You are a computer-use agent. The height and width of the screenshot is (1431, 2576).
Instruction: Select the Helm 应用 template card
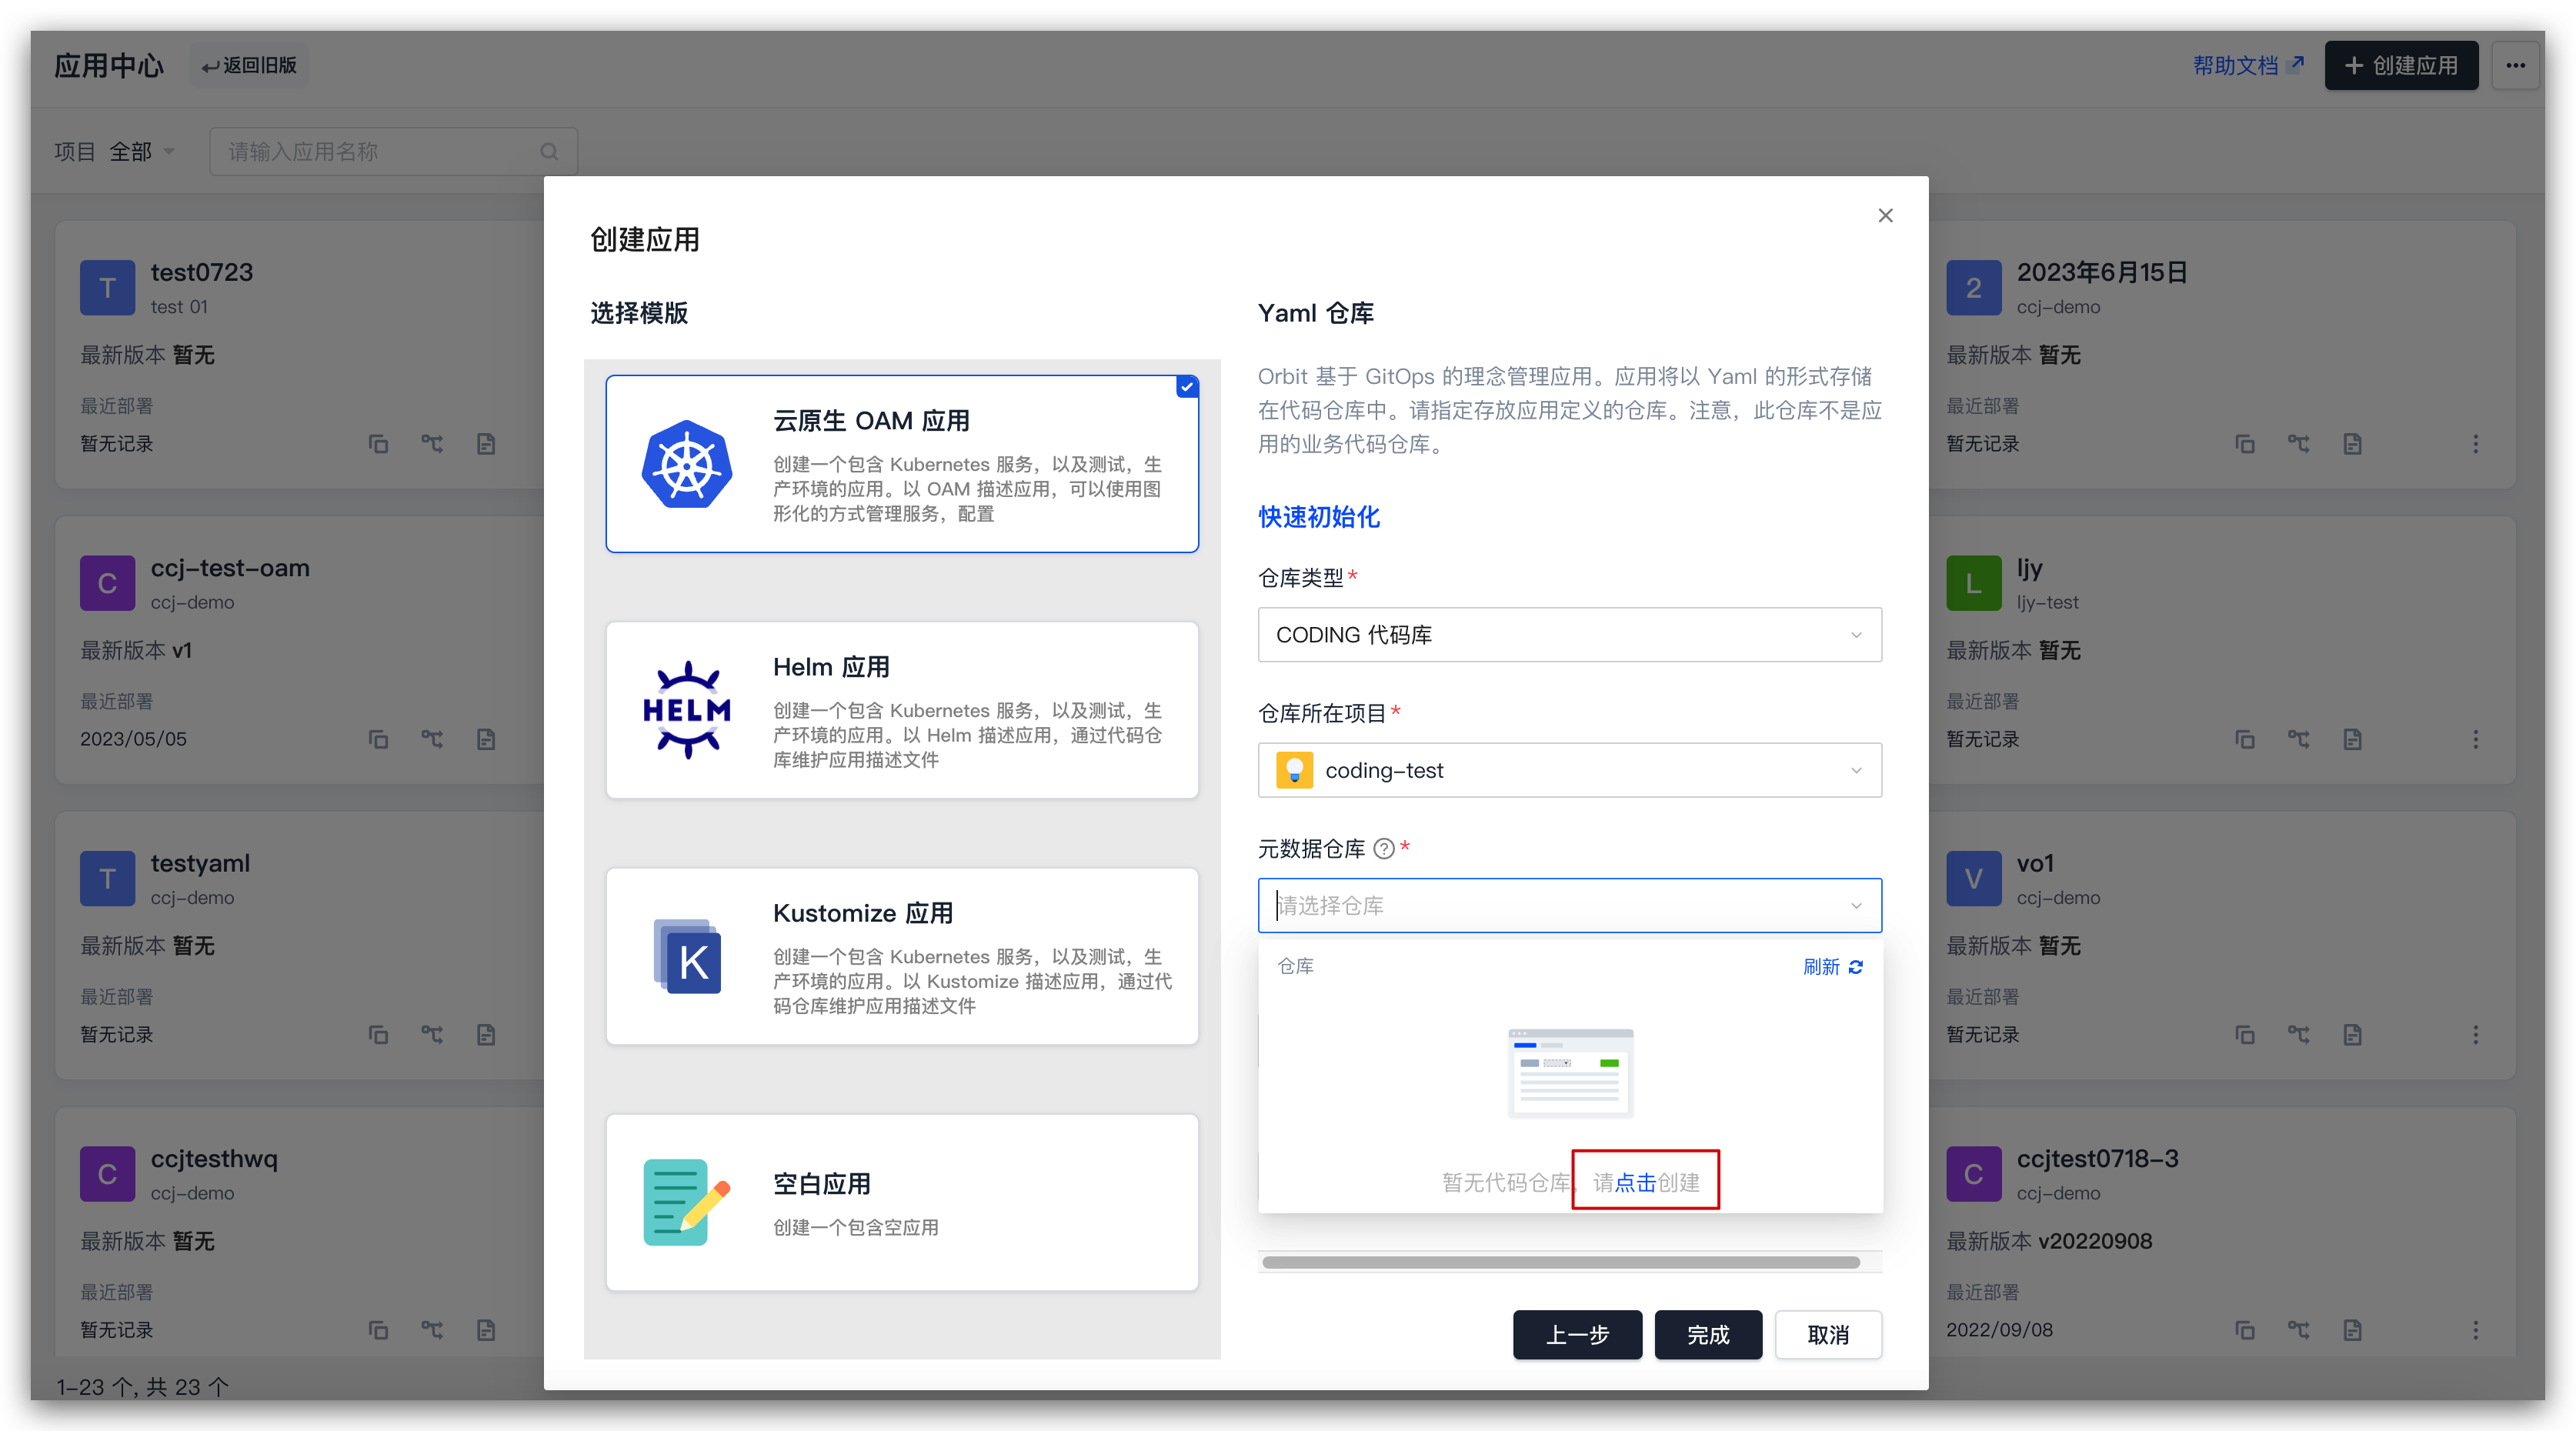[902, 710]
